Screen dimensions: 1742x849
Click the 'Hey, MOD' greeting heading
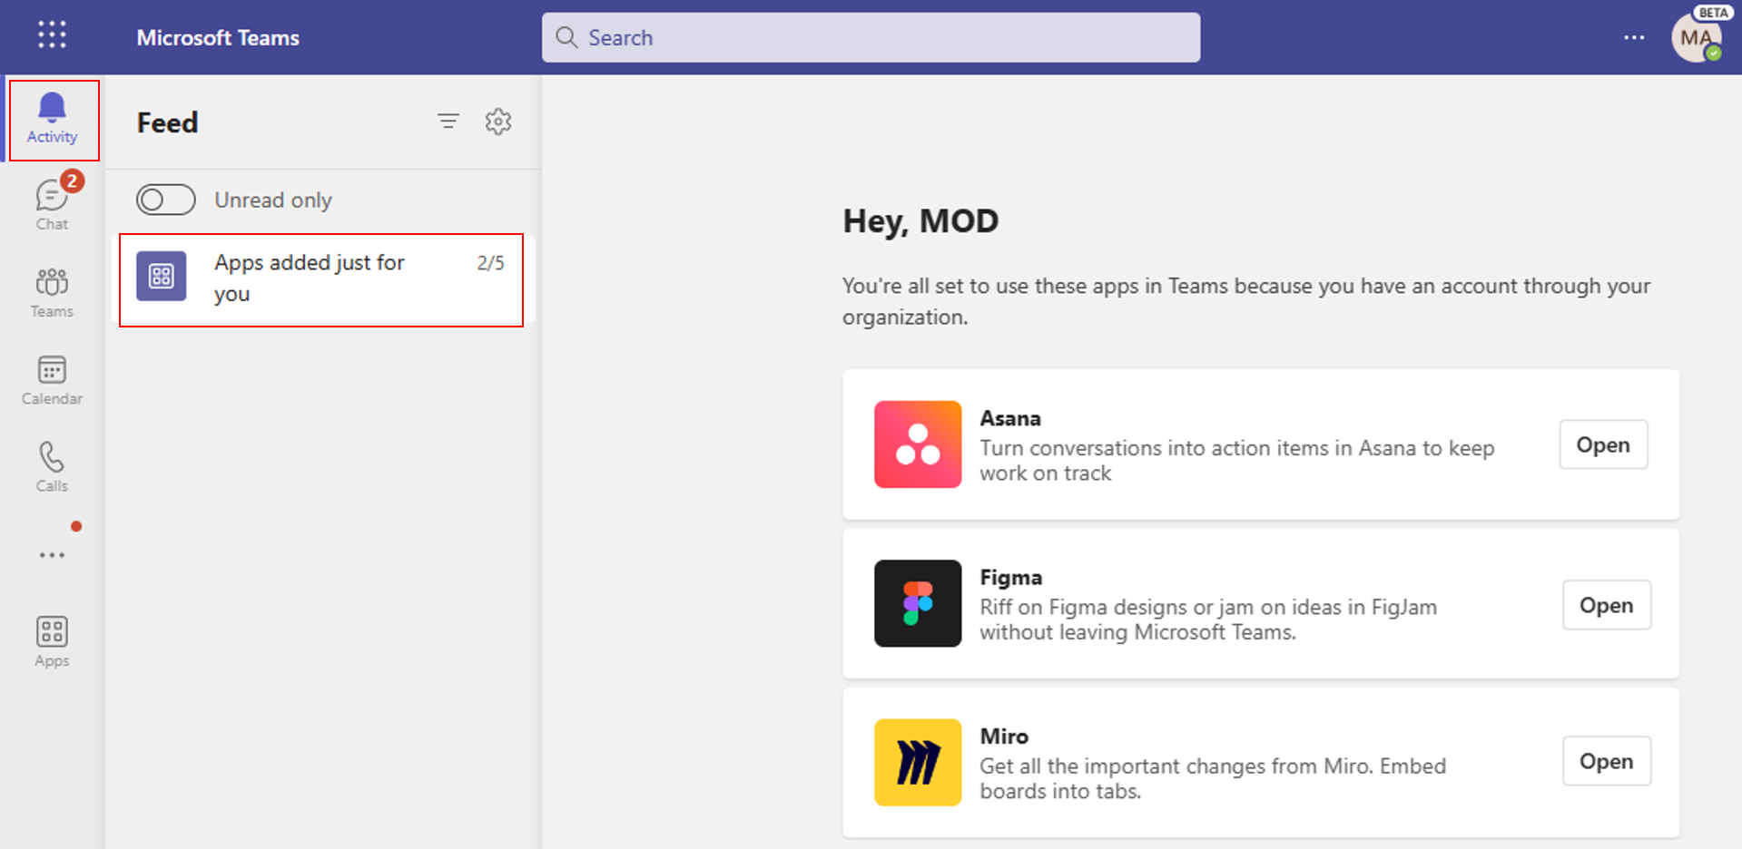(x=920, y=221)
